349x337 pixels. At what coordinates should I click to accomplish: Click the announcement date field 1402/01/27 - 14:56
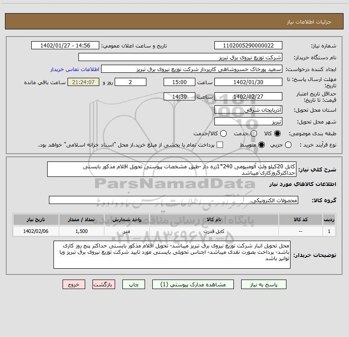(x=65, y=46)
